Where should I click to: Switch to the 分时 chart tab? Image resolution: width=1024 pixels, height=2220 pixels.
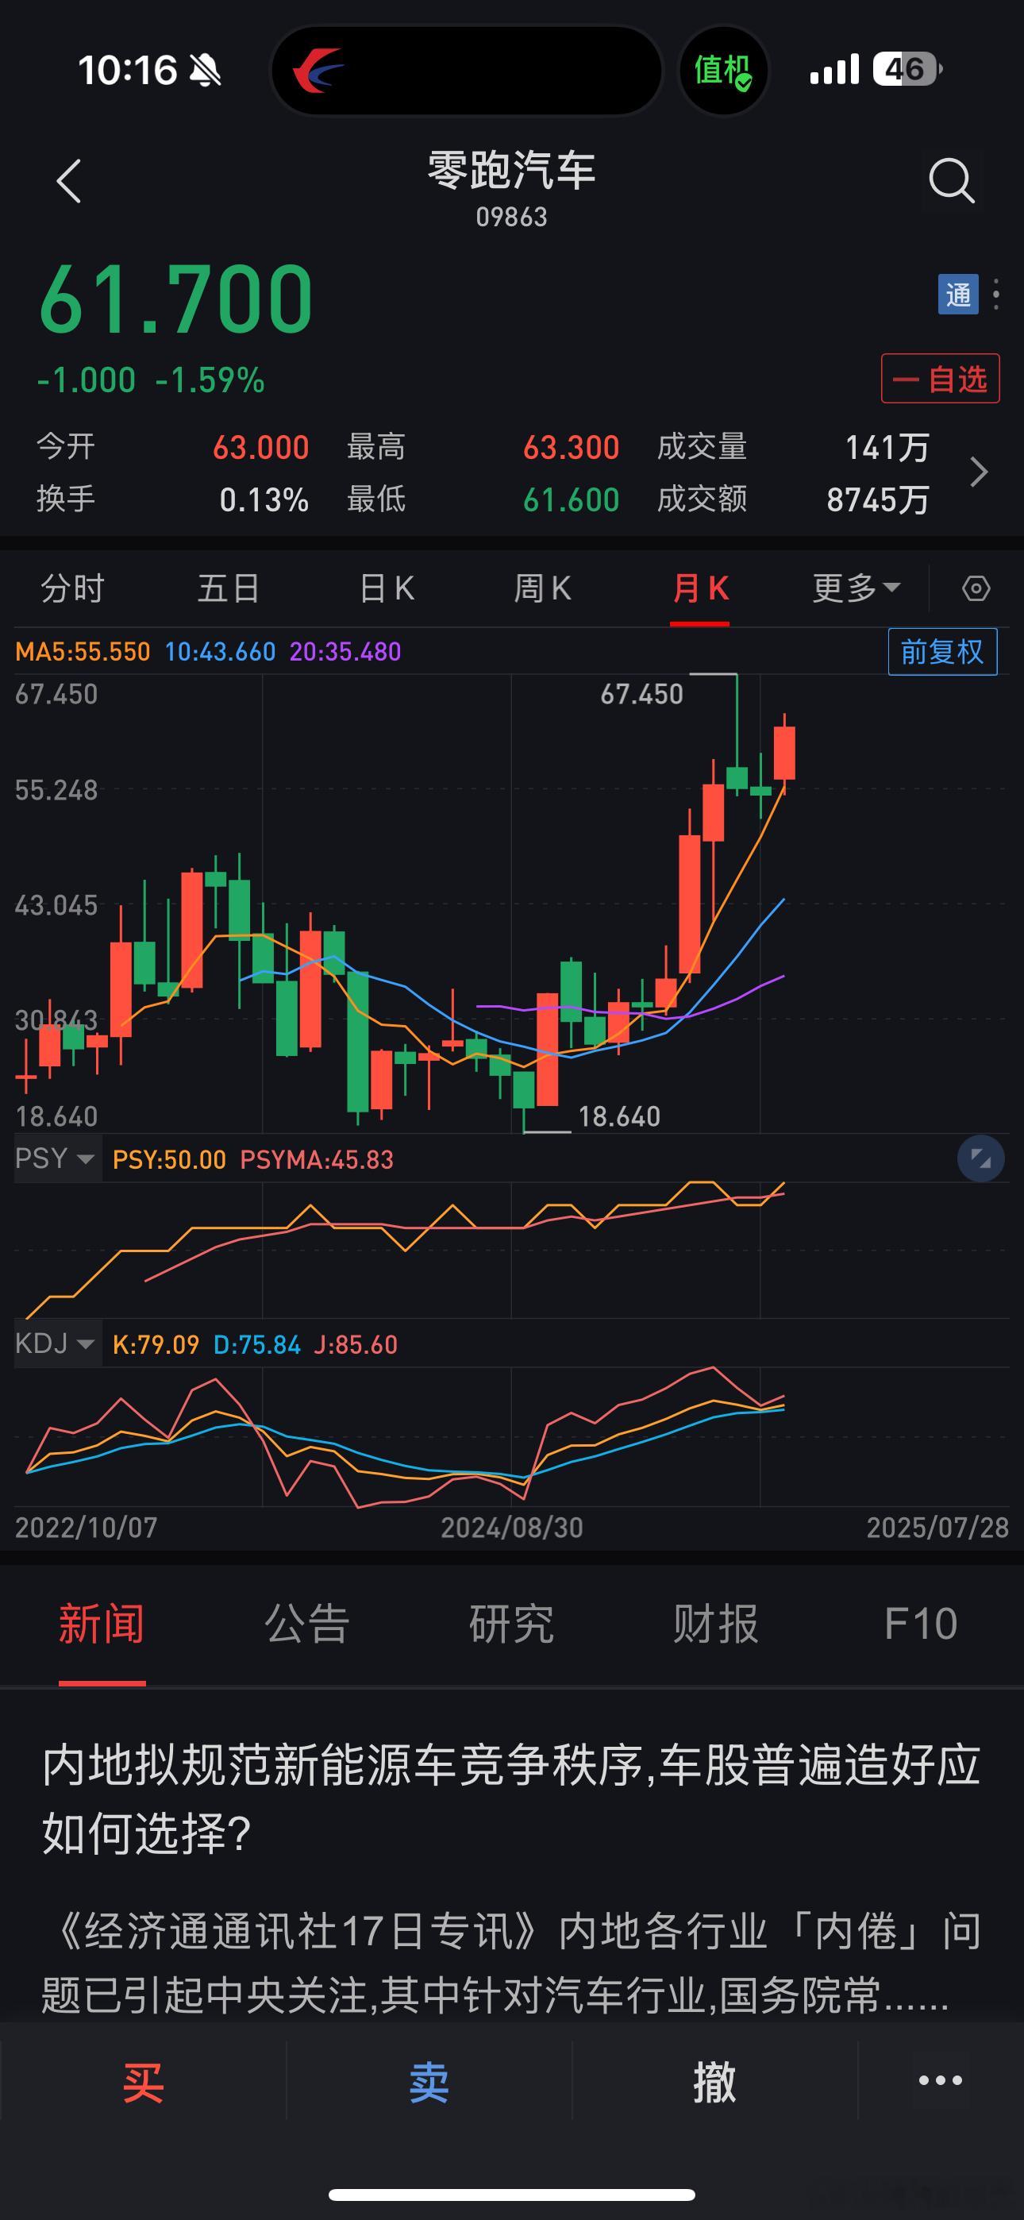click(x=72, y=588)
